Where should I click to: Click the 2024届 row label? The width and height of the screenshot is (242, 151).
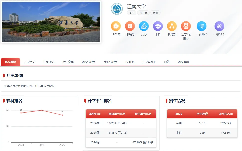pos(95,142)
